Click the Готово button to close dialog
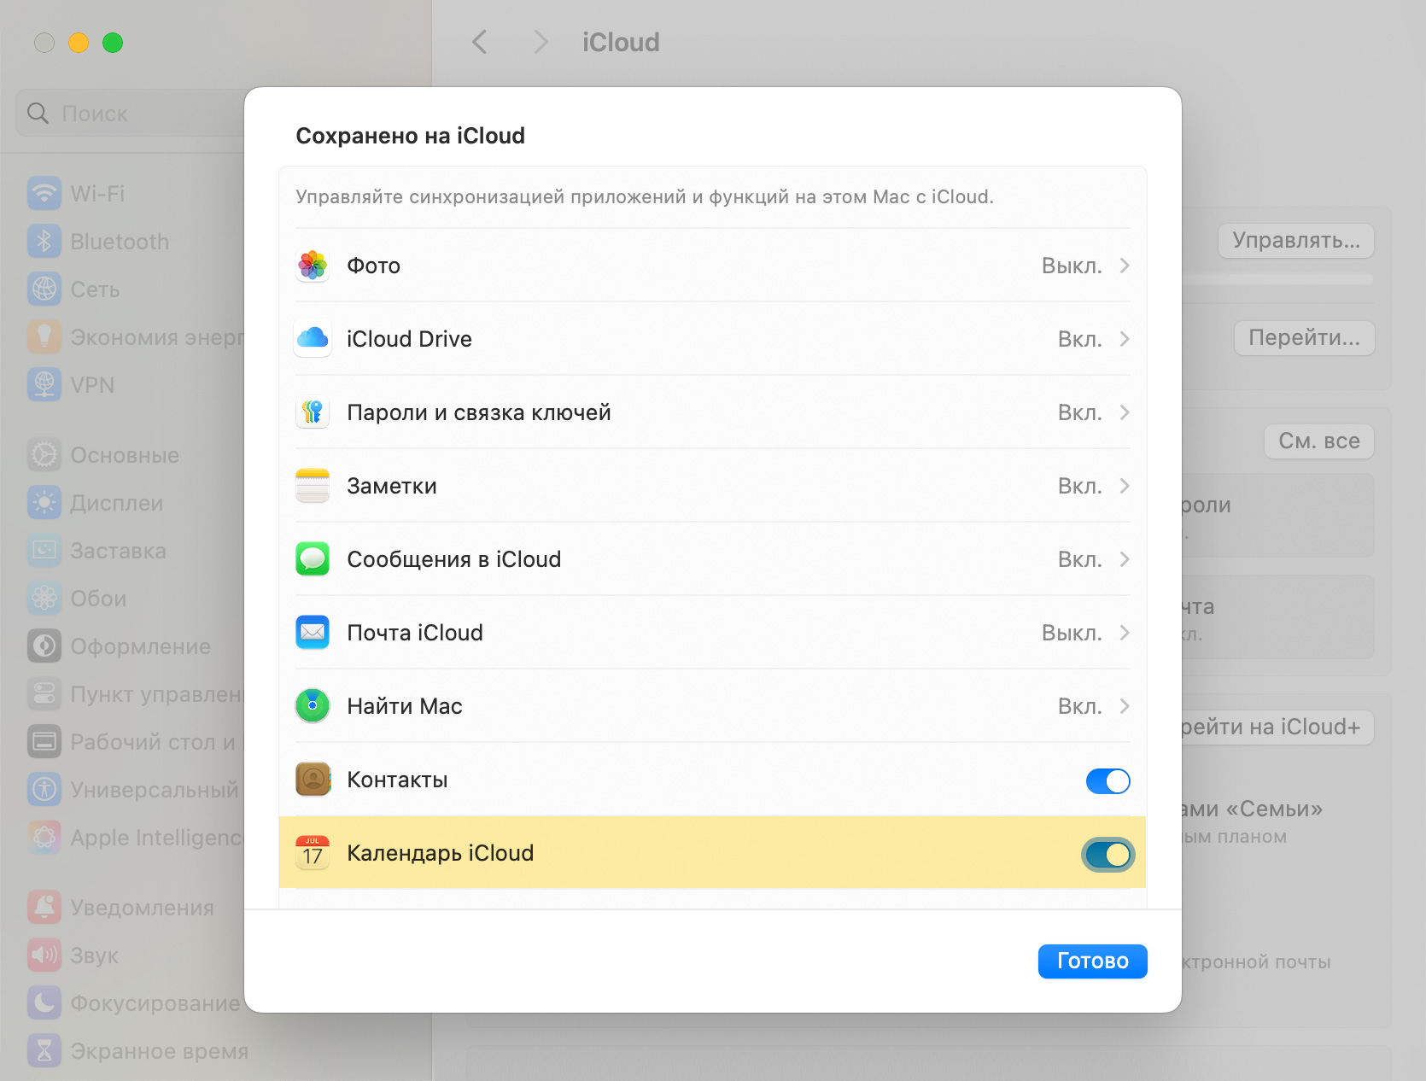 pos(1092,961)
